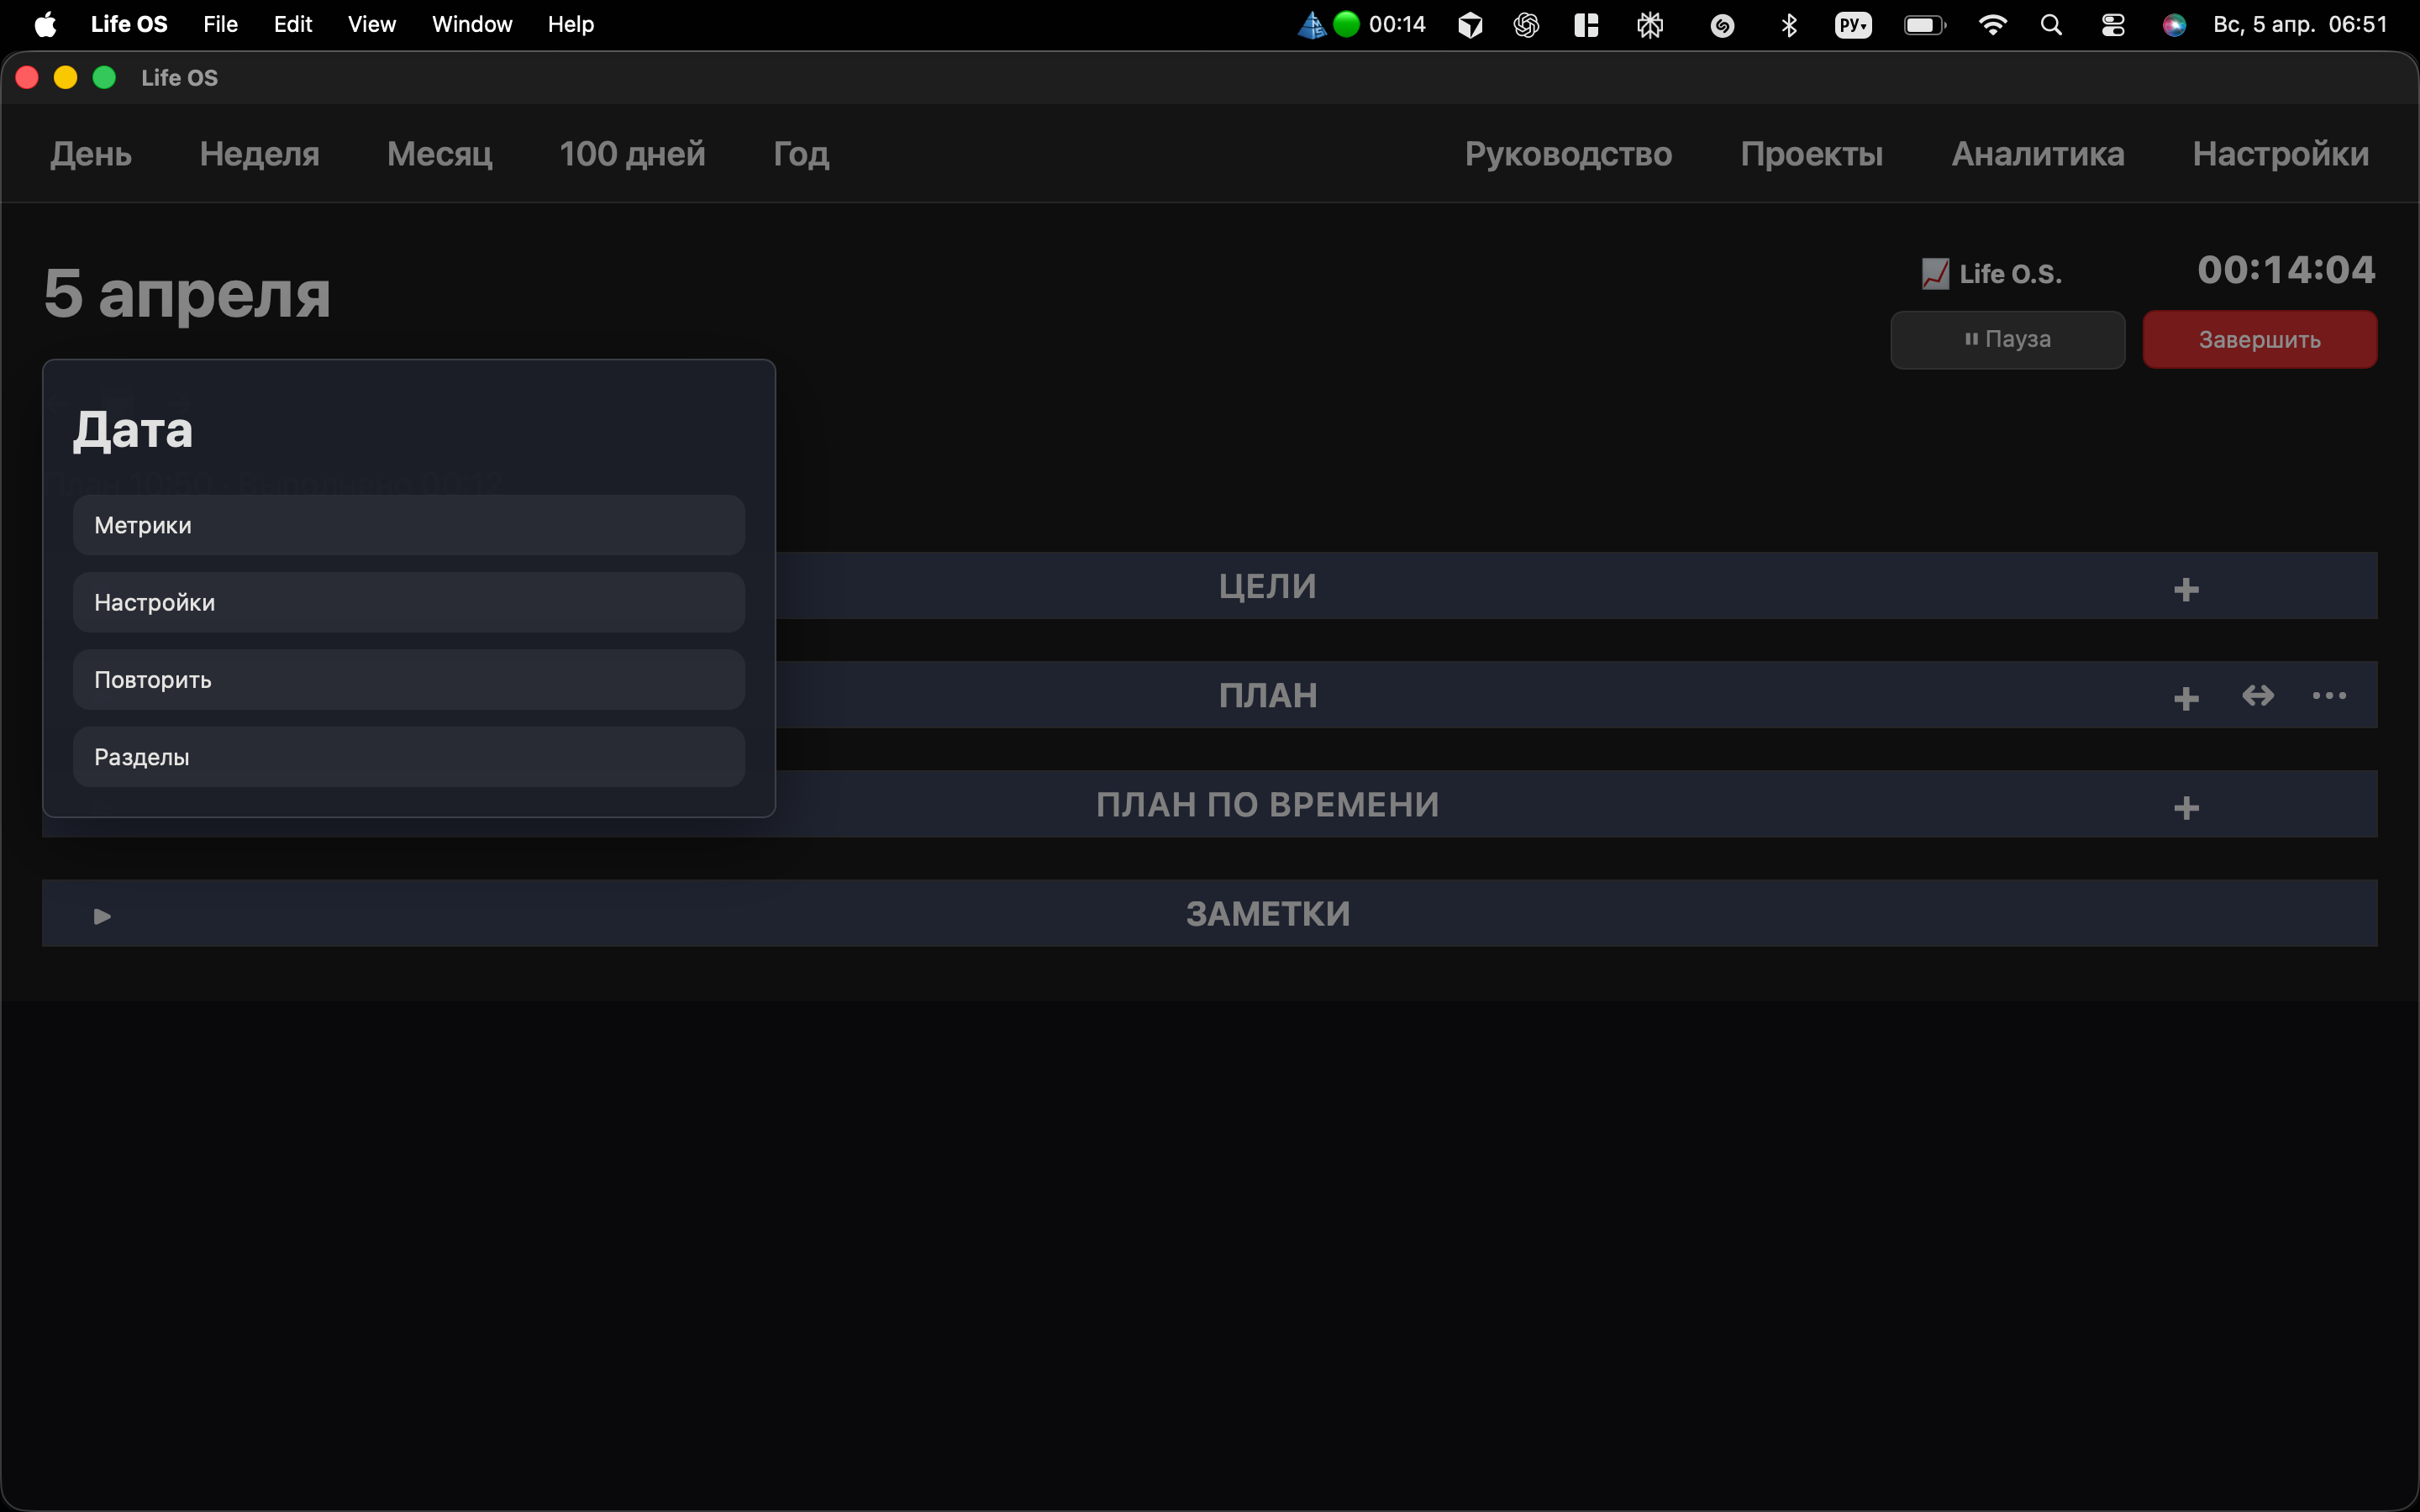Open the Apple menu
Screen dimensions: 2420x1512
tap(45, 24)
